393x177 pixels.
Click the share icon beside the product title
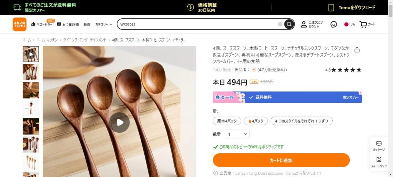pyautogui.click(x=357, y=50)
